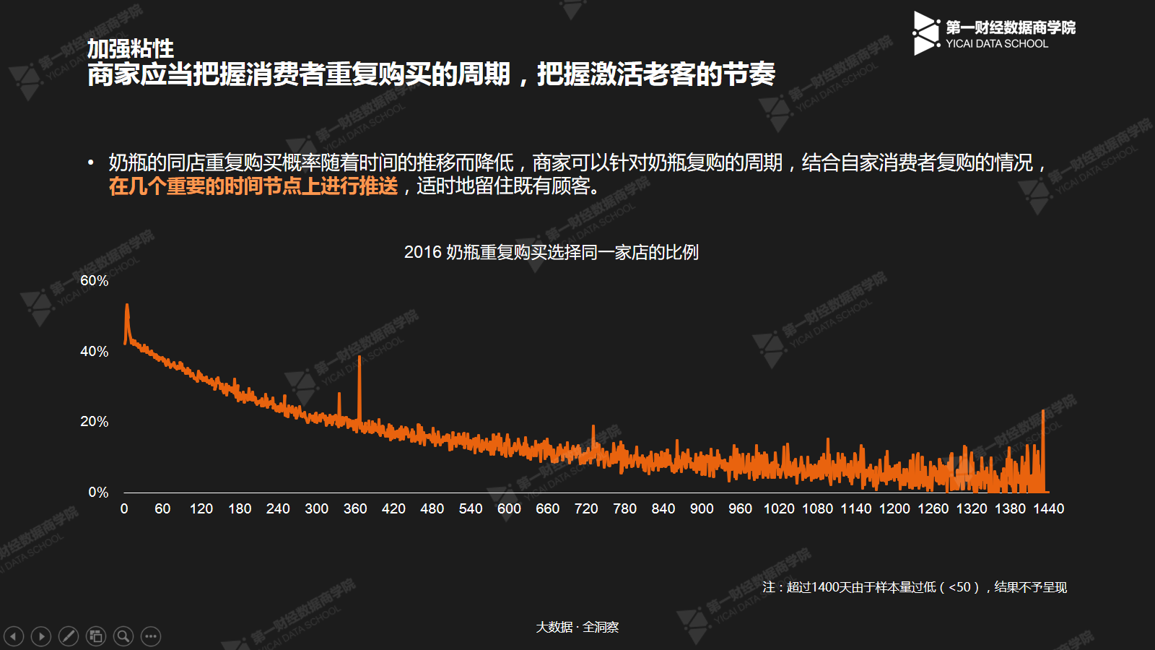Click the 20% label on the y-axis

tap(94, 422)
